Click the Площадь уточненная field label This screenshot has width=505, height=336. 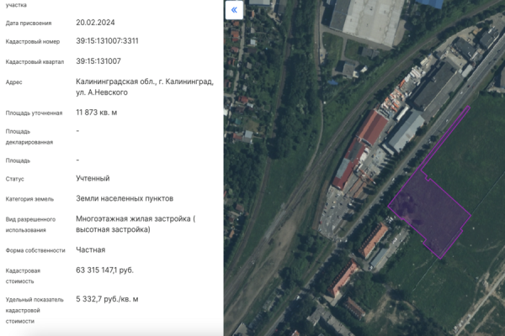pyautogui.click(x=35, y=113)
